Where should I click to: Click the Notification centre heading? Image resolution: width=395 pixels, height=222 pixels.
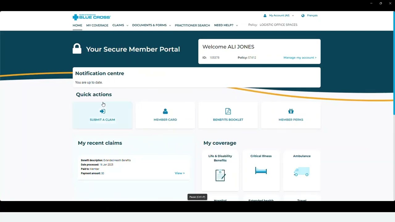(x=100, y=73)
